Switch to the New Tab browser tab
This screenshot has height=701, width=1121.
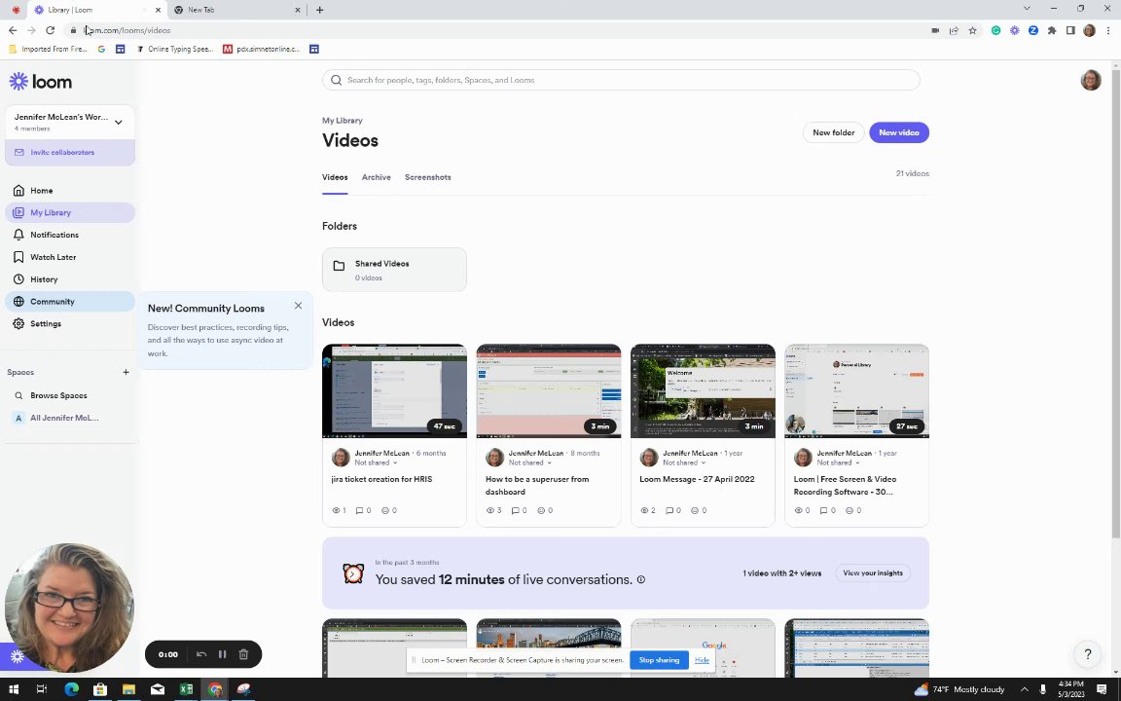point(236,10)
